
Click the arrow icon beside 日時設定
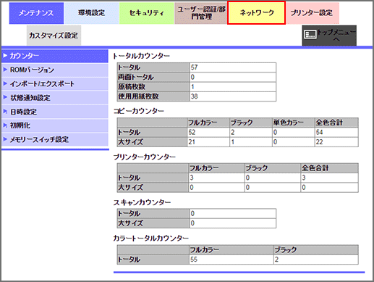[5, 112]
